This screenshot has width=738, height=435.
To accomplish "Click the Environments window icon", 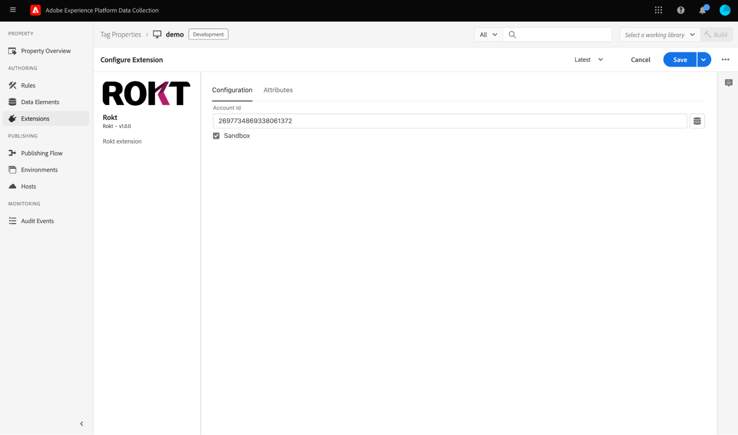I will (13, 170).
